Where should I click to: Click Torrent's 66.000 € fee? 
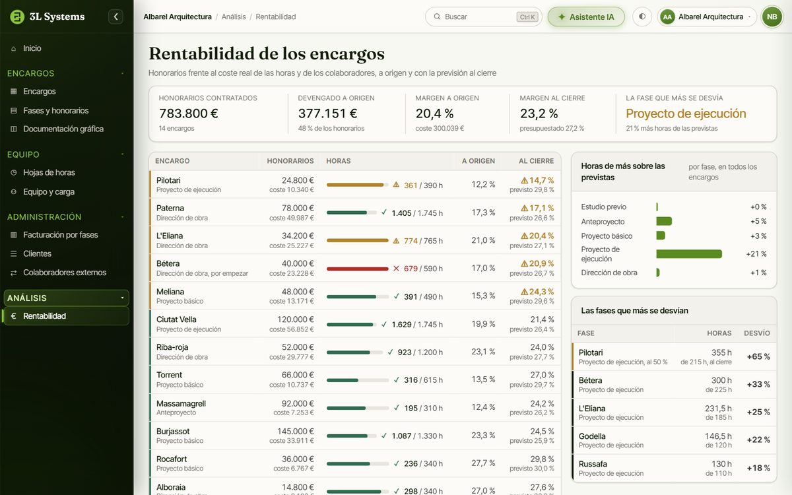[298, 375]
